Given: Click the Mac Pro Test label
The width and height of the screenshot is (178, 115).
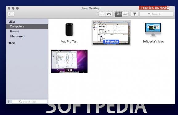Looking at the screenshot, I should [69, 42].
